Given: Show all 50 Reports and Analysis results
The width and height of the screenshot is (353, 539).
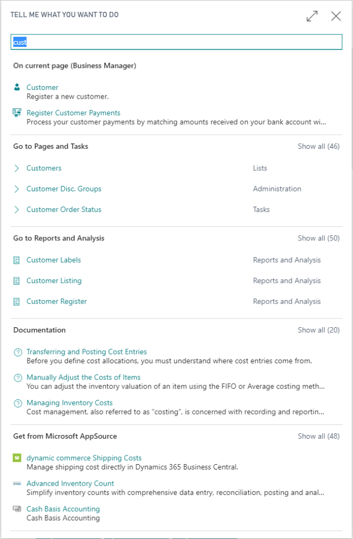Looking at the screenshot, I should [x=318, y=238].
